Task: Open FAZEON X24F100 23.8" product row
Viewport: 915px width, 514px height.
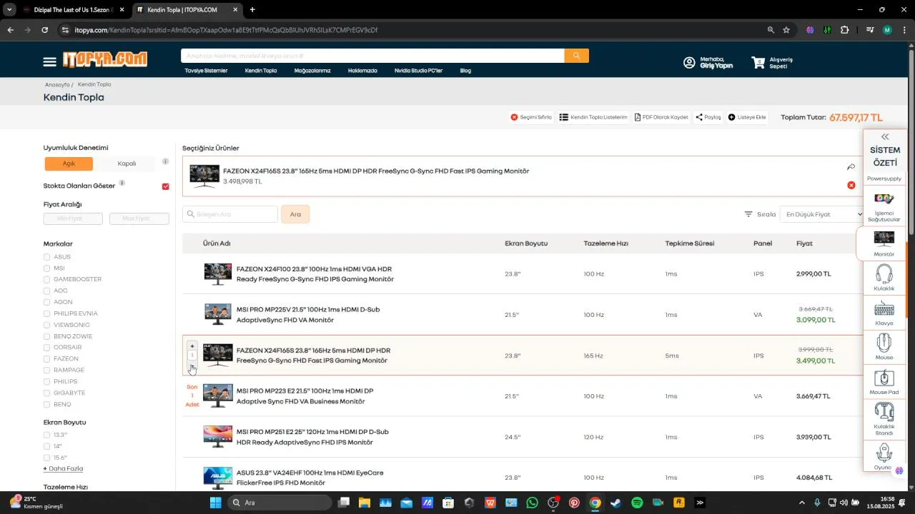Action: pyautogui.click(x=522, y=274)
